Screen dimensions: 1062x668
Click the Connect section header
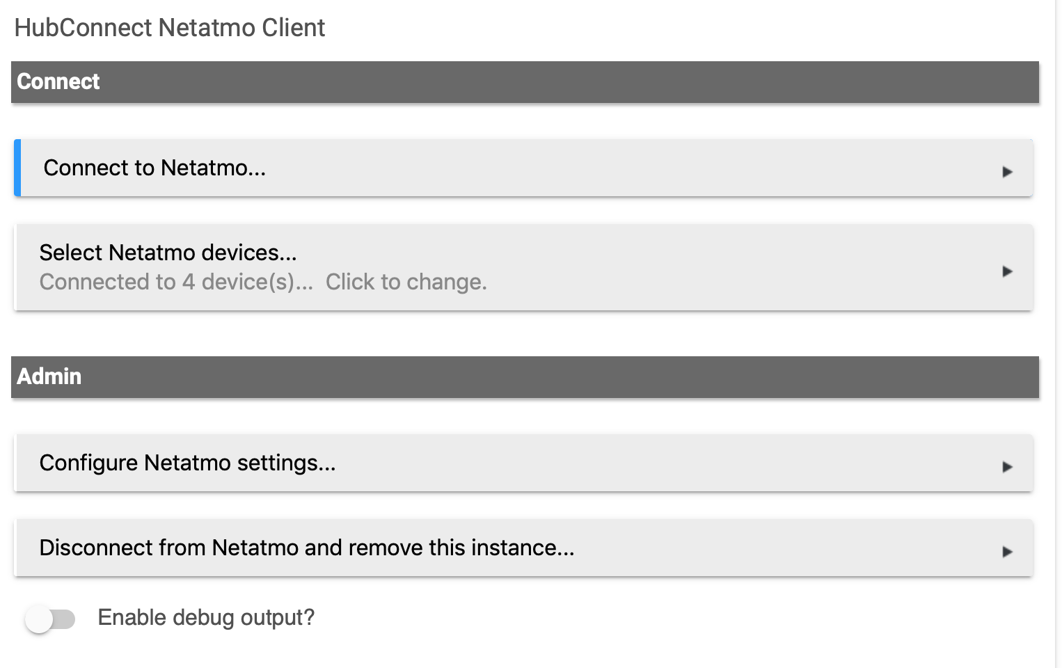click(x=525, y=82)
